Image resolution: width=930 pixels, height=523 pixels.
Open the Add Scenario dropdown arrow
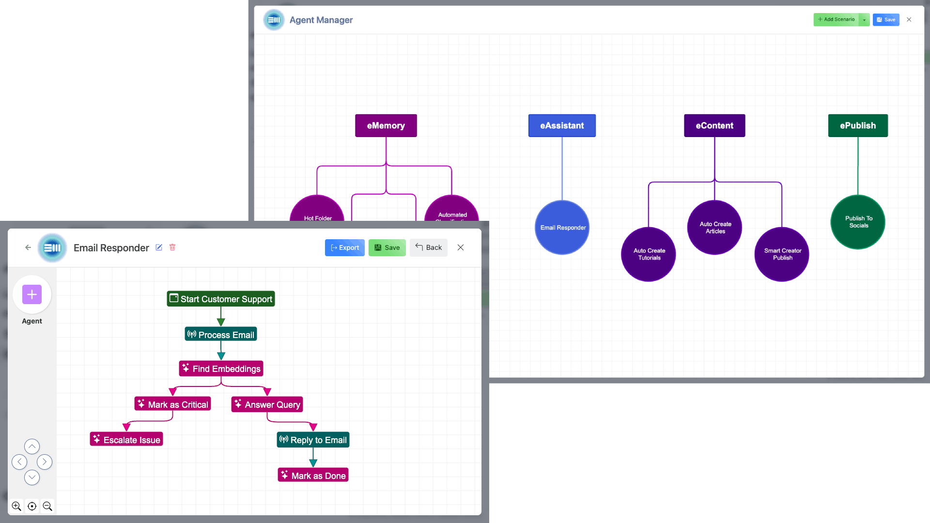[x=864, y=20]
